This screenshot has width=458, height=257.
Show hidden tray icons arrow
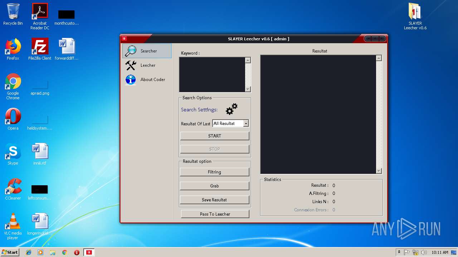(x=399, y=252)
